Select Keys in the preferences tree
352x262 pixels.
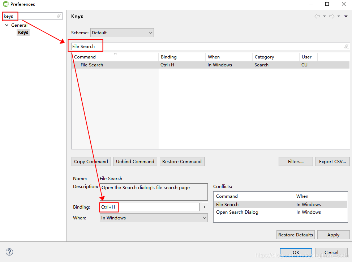pos(23,32)
